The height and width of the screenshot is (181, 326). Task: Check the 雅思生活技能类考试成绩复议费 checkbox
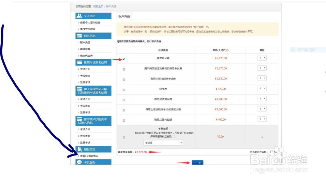point(124,110)
